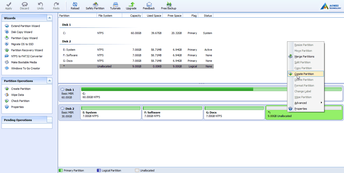This screenshot has height=173, width=344.
Task: Click Check Partition in the sidebar
Action: (17, 101)
